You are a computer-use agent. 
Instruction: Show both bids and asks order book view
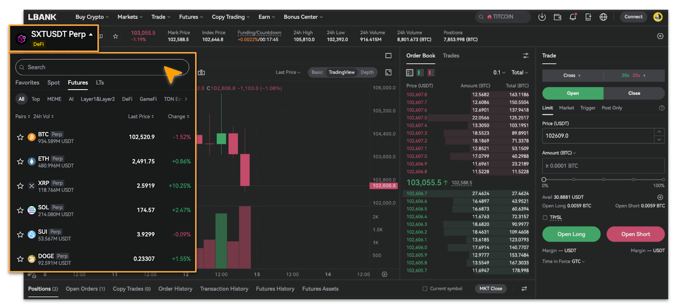click(409, 73)
